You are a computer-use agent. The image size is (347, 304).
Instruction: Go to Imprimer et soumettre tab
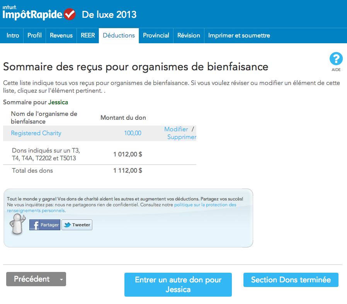239,36
